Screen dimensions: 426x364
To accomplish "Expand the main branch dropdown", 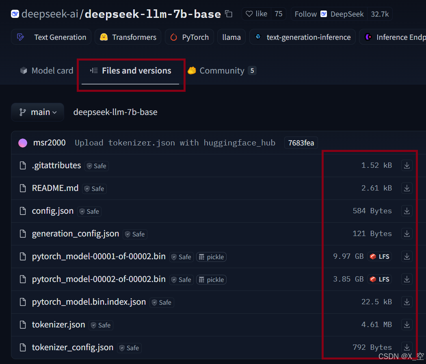I will (38, 112).
